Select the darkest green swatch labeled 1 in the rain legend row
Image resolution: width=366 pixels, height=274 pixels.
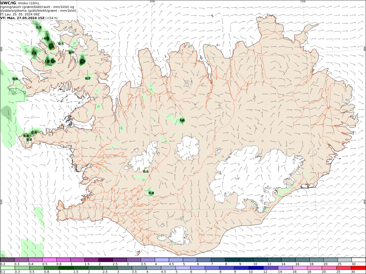pyautogui.click(x=66, y=268)
